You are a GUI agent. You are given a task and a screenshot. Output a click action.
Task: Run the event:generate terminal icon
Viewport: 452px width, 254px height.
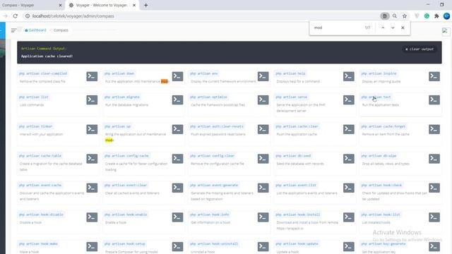click(x=263, y=188)
